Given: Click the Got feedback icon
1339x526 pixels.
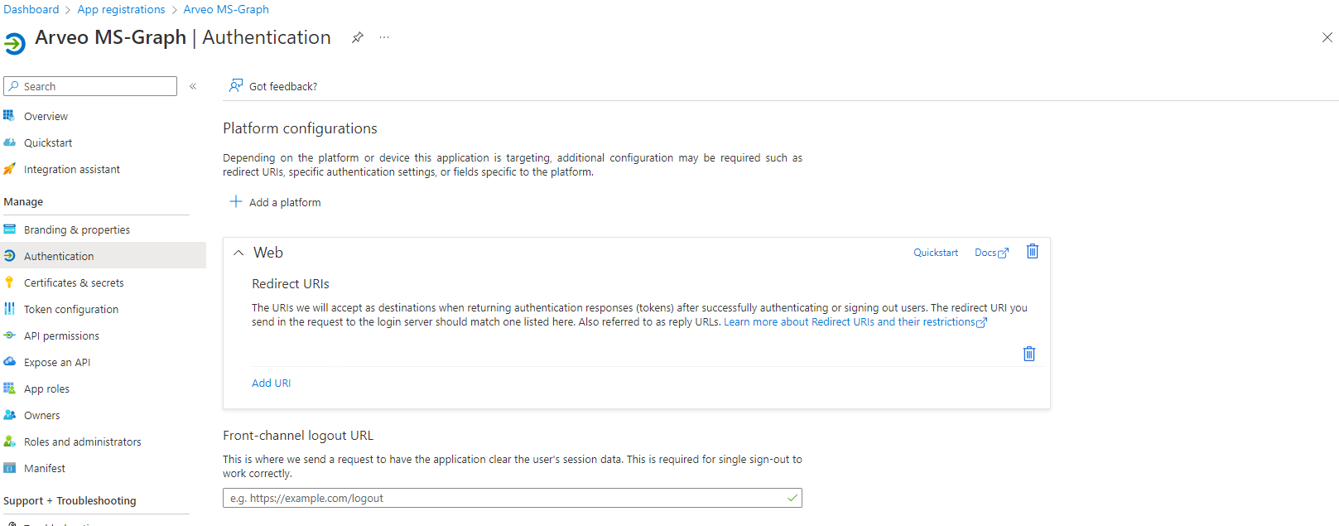Looking at the screenshot, I should point(236,86).
